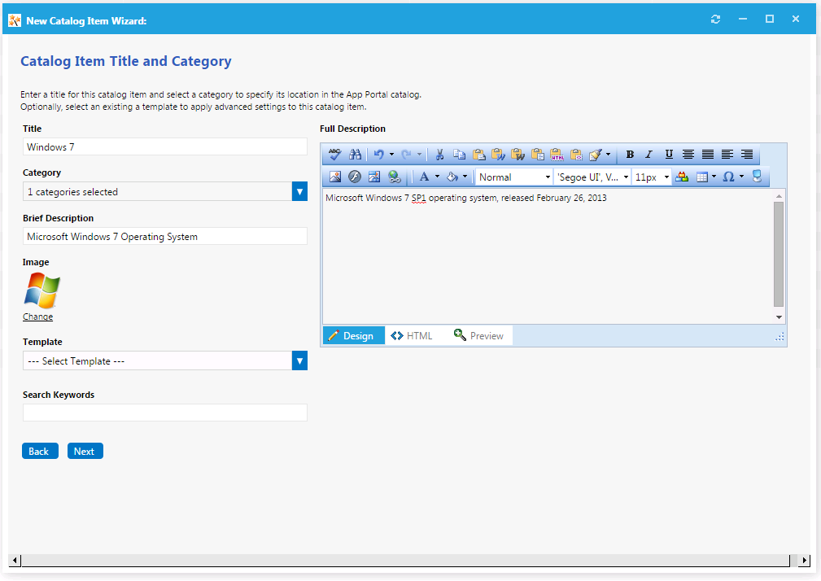Screen dimensions: 821x581
Task: Toggle Italic formatting
Action: (x=649, y=155)
